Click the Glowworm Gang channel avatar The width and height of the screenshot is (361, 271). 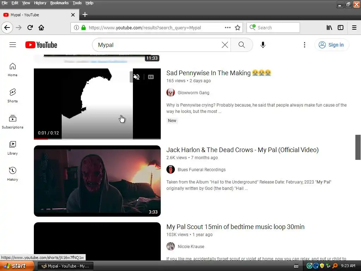click(x=171, y=93)
